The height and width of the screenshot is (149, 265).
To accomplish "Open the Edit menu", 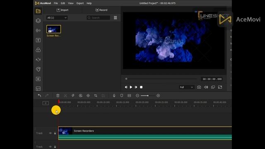I will [63, 3].
